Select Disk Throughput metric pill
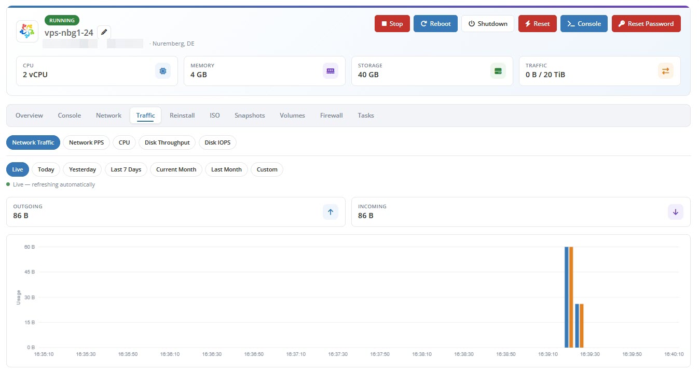The width and height of the screenshot is (699, 372). [167, 142]
